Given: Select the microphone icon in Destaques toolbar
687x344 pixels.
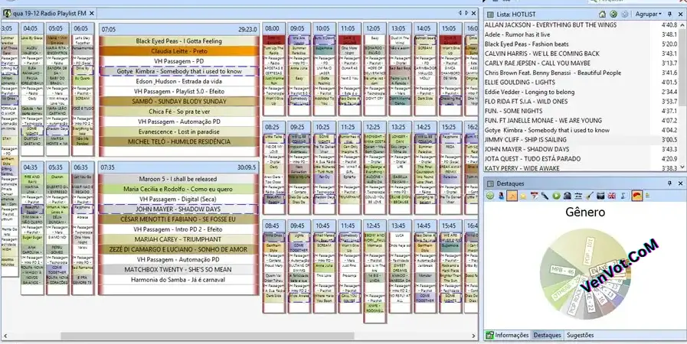Looking at the screenshot, I should click(545, 196).
